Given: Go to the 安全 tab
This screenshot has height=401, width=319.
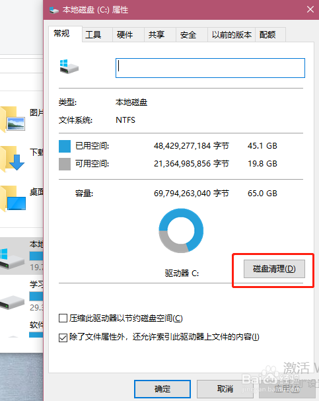Looking at the screenshot, I should point(192,35).
